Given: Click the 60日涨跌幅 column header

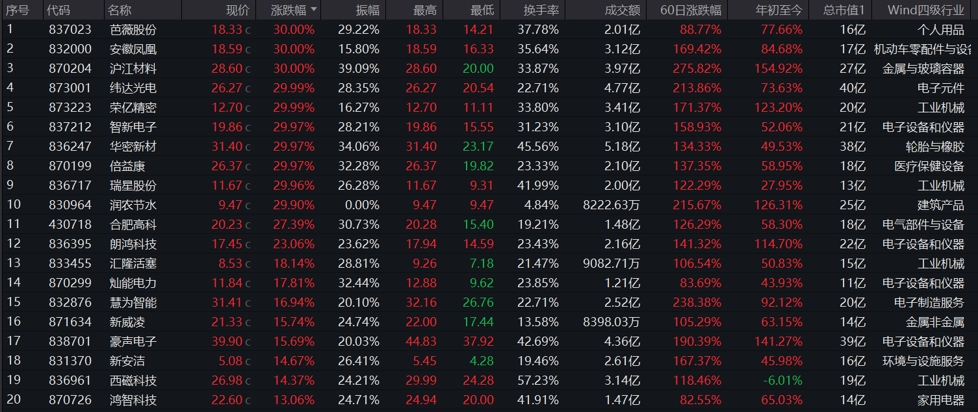Looking at the screenshot, I should click(x=691, y=10).
